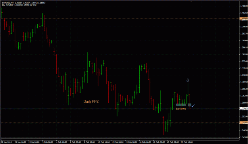Click the '19 Feb 08:00' time label
This screenshot has width=248, height=144.
[173, 142]
